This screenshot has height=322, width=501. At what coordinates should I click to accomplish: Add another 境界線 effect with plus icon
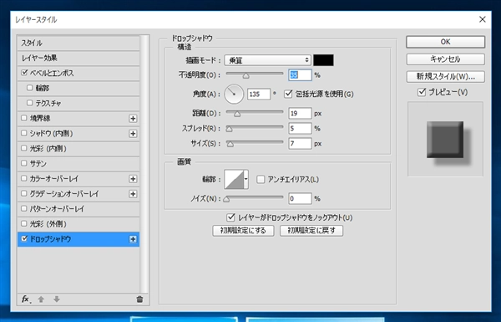(133, 119)
